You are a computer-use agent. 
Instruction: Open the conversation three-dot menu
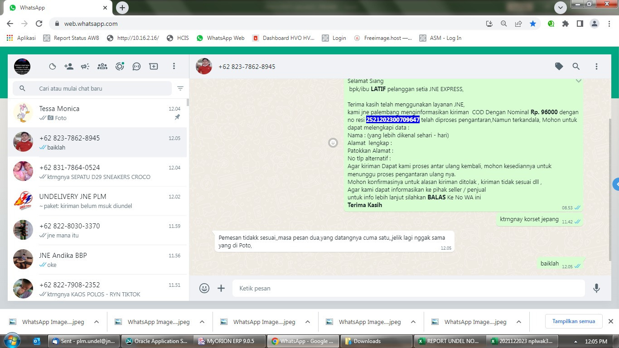596,67
